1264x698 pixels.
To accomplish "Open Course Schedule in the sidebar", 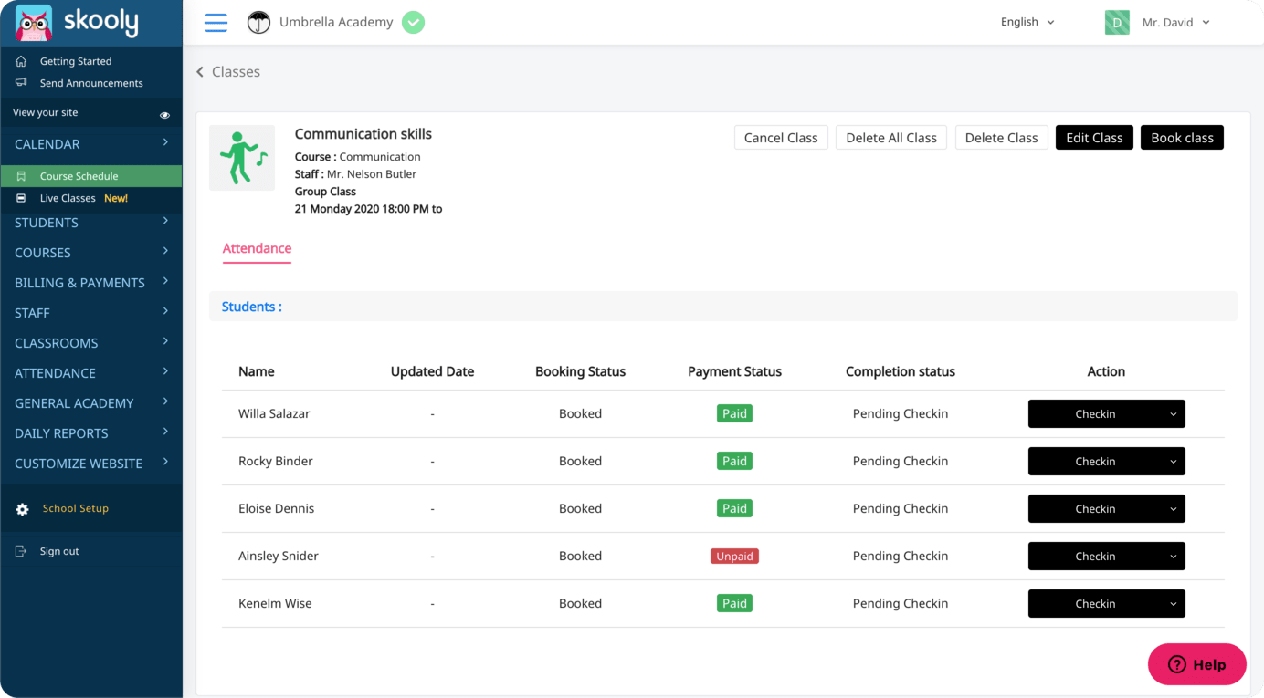I will 79,176.
